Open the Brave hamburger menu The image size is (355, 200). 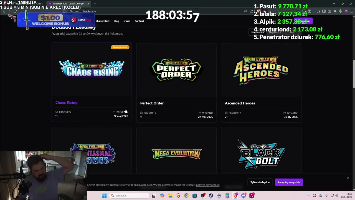click(x=352, y=11)
